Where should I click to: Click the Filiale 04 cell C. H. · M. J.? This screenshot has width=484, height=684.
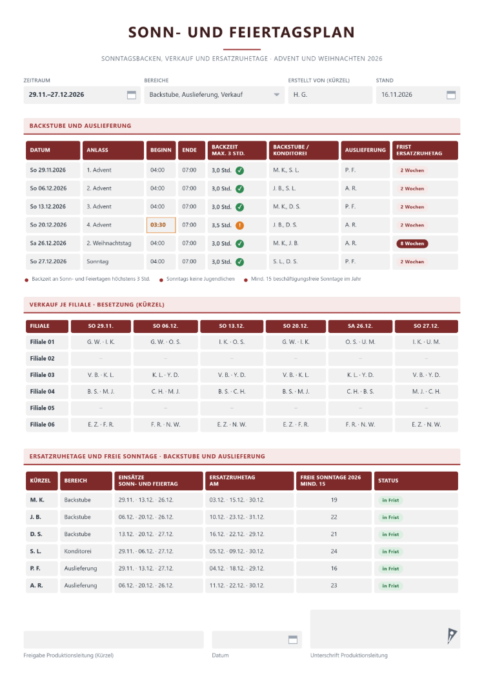click(x=165, y=392)
